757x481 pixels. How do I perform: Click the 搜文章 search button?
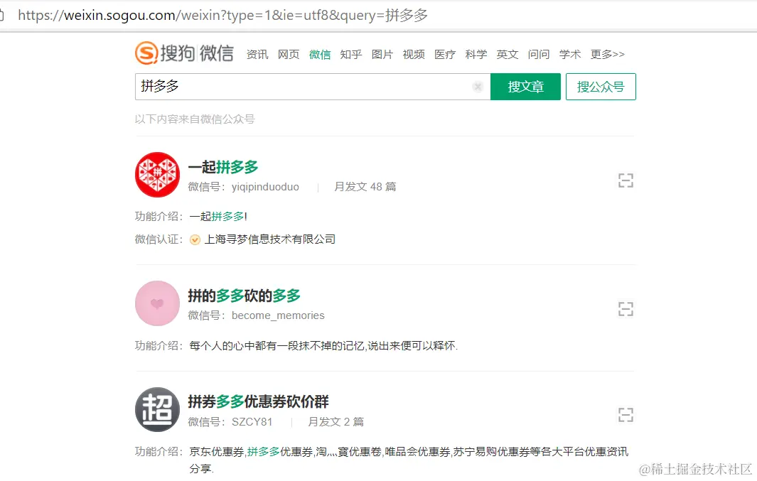click(526, 87)
